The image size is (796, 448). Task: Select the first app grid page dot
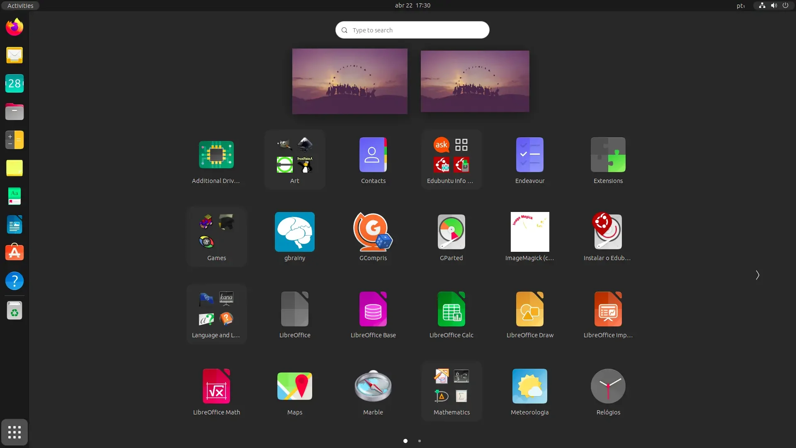pos(405,441)
